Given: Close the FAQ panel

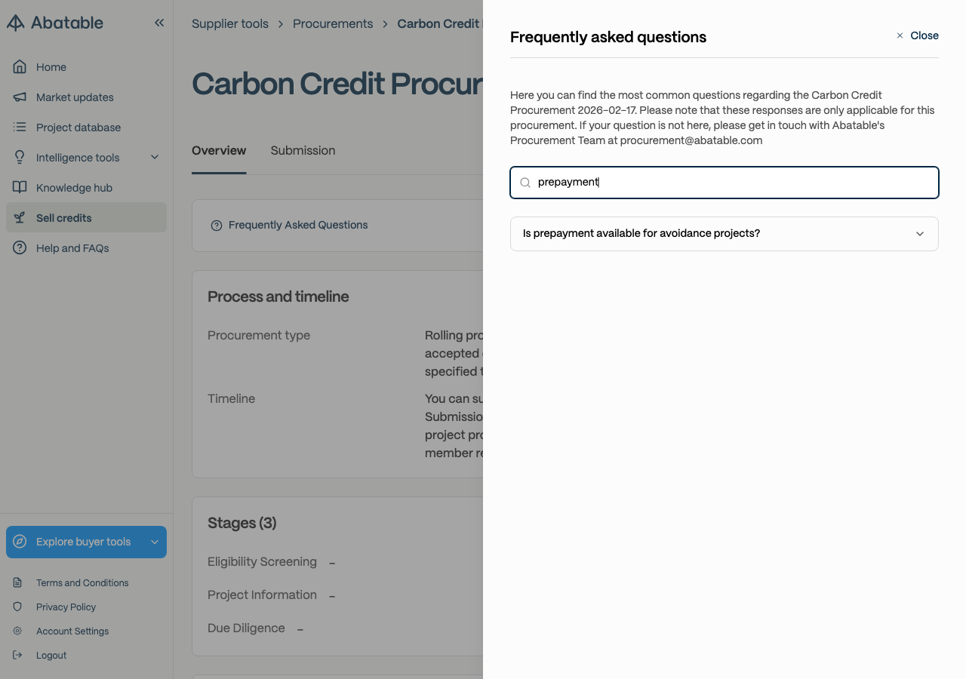Looking at the screenshot, I should click(x=917, y=35).
